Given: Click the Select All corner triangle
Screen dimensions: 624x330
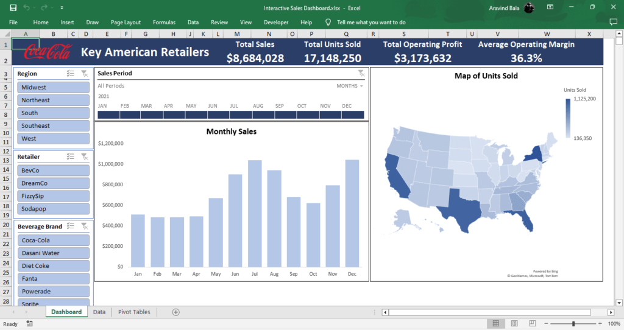Looking at the screenshot, I should pyautogui.click(x=6, y=34).
